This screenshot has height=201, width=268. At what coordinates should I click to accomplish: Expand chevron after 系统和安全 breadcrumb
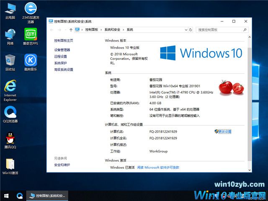pyautogui.click(x=124, y=30)
